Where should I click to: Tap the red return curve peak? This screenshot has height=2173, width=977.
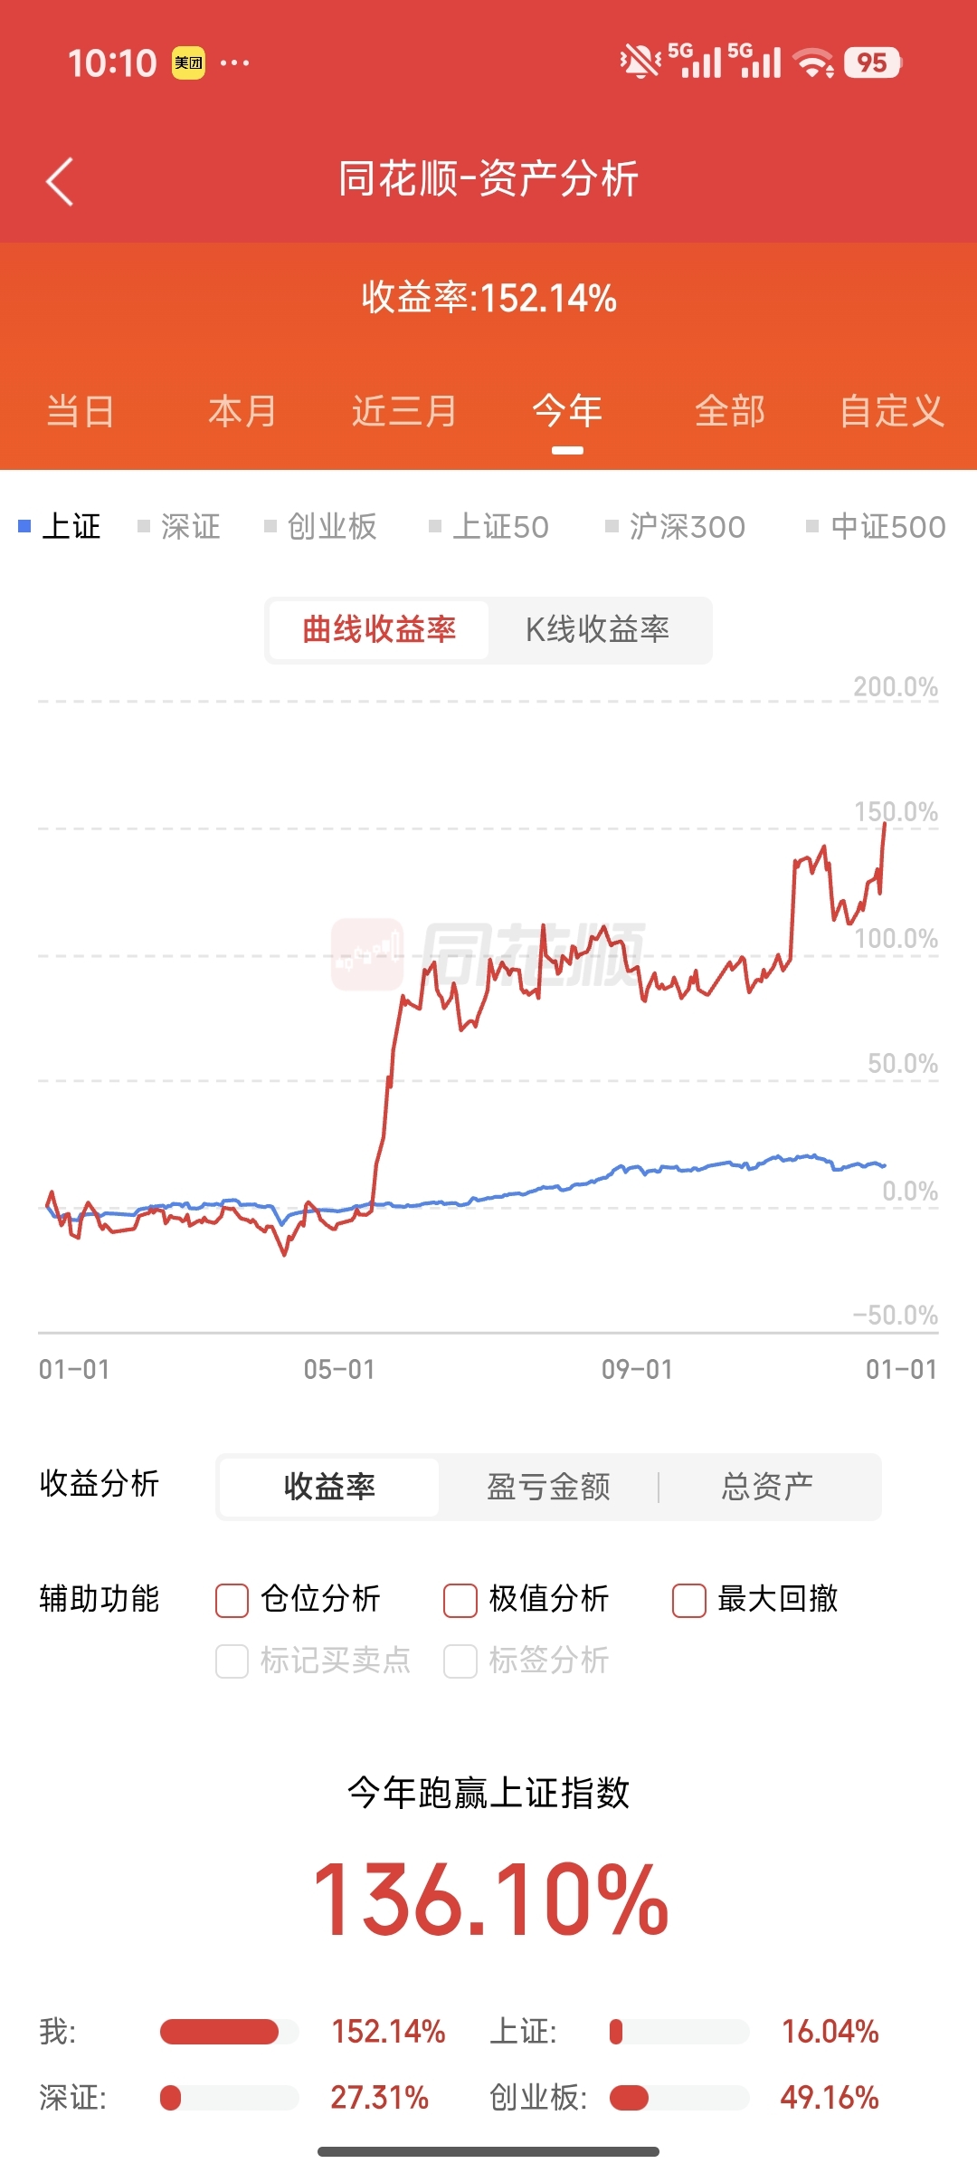coord(885,823)
